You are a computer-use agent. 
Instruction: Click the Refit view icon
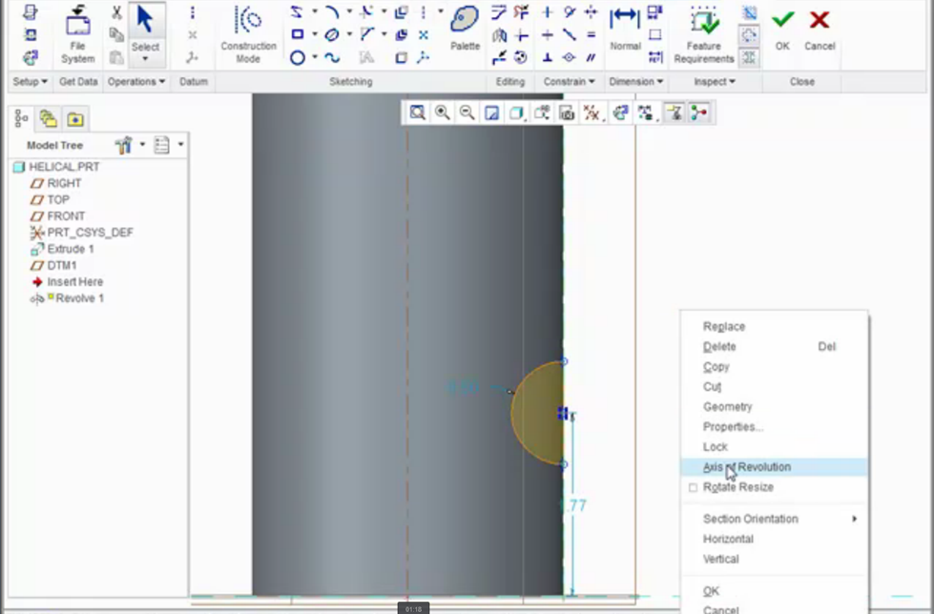(x=418, y=113)
